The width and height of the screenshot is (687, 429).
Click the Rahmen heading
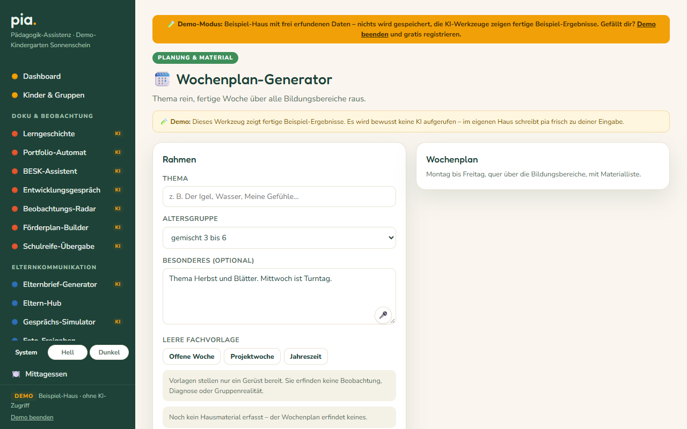click(x=179, y=159)
